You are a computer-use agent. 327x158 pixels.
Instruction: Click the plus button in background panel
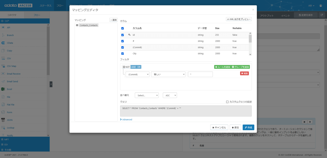pos(310,122)
